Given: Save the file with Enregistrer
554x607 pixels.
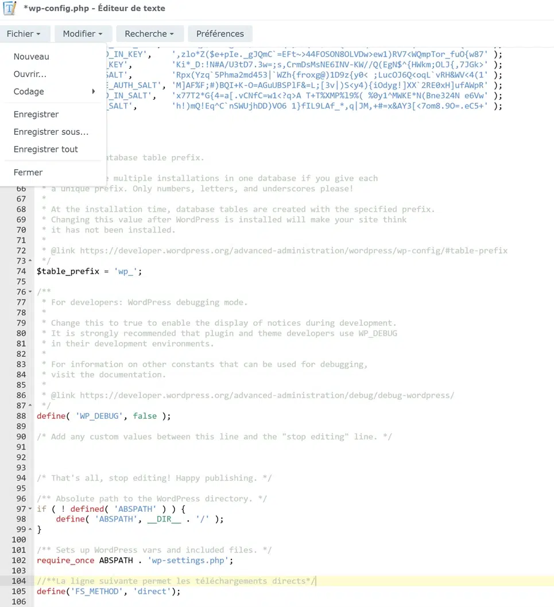Looking at the screenshot, I should tap(36, 115).
